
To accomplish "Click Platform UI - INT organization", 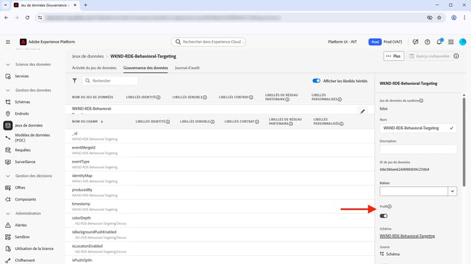I will [342, 42].
